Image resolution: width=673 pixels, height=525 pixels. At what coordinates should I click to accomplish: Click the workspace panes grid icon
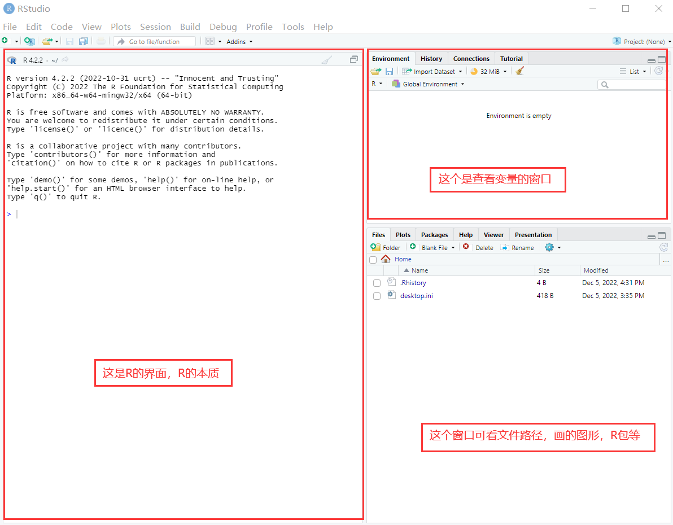(210, 41)
